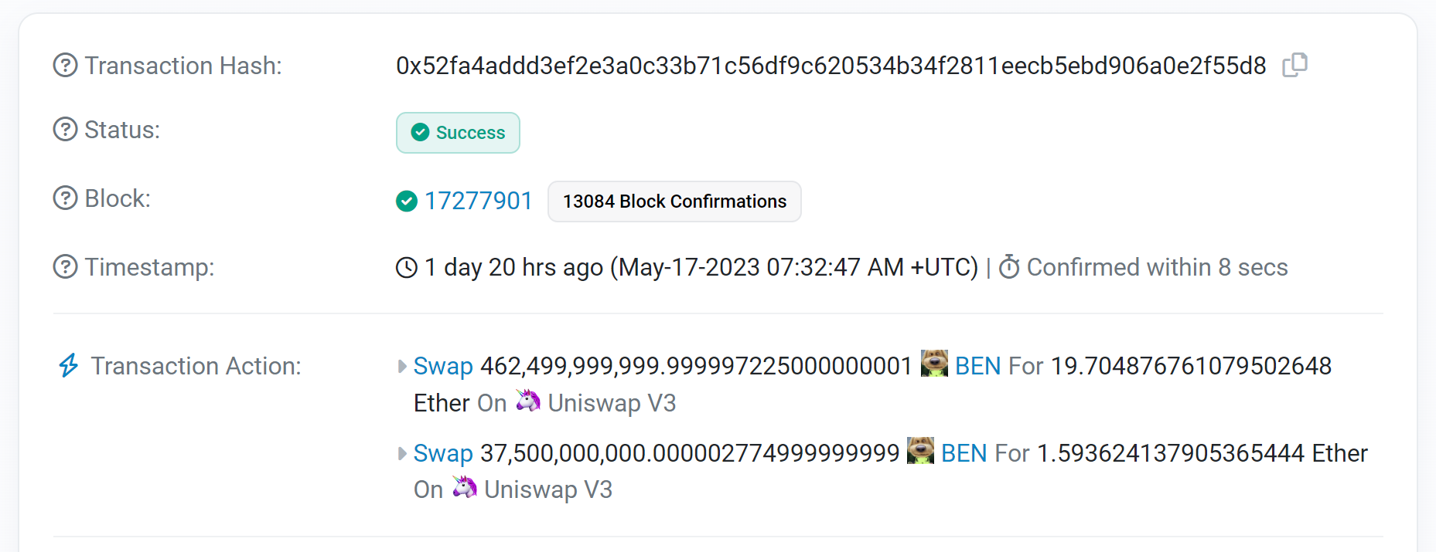Click the BEN token icon in first swap

(x=934, y=364)
